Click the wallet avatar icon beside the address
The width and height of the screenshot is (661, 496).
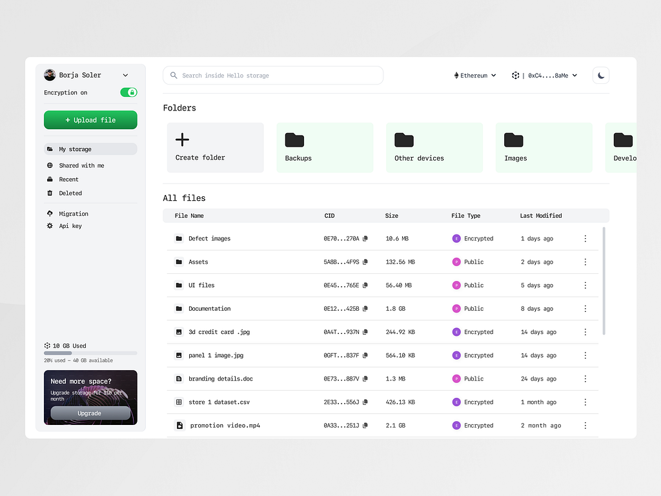point(515,75)
